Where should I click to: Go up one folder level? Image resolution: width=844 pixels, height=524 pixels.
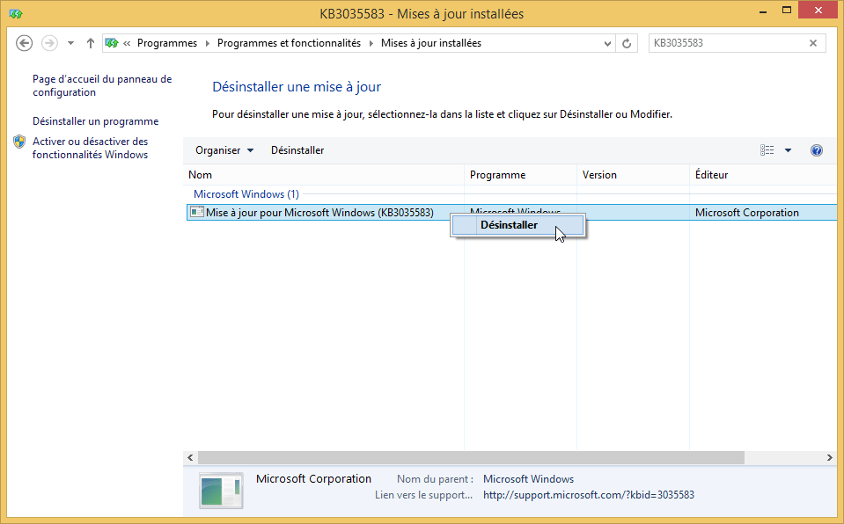tap(91, 43)
